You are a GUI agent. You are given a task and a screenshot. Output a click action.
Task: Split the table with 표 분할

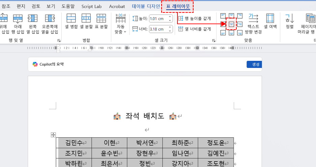[101, 21]
